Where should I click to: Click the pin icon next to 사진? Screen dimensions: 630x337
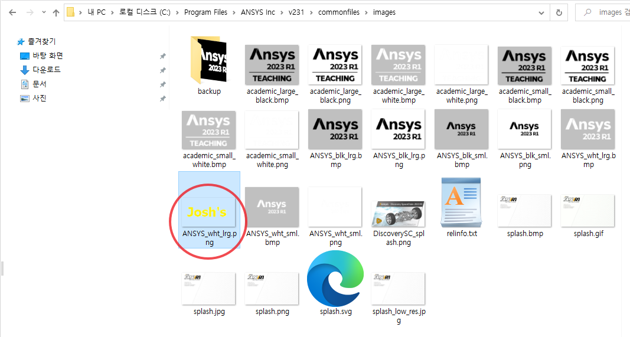163,99
